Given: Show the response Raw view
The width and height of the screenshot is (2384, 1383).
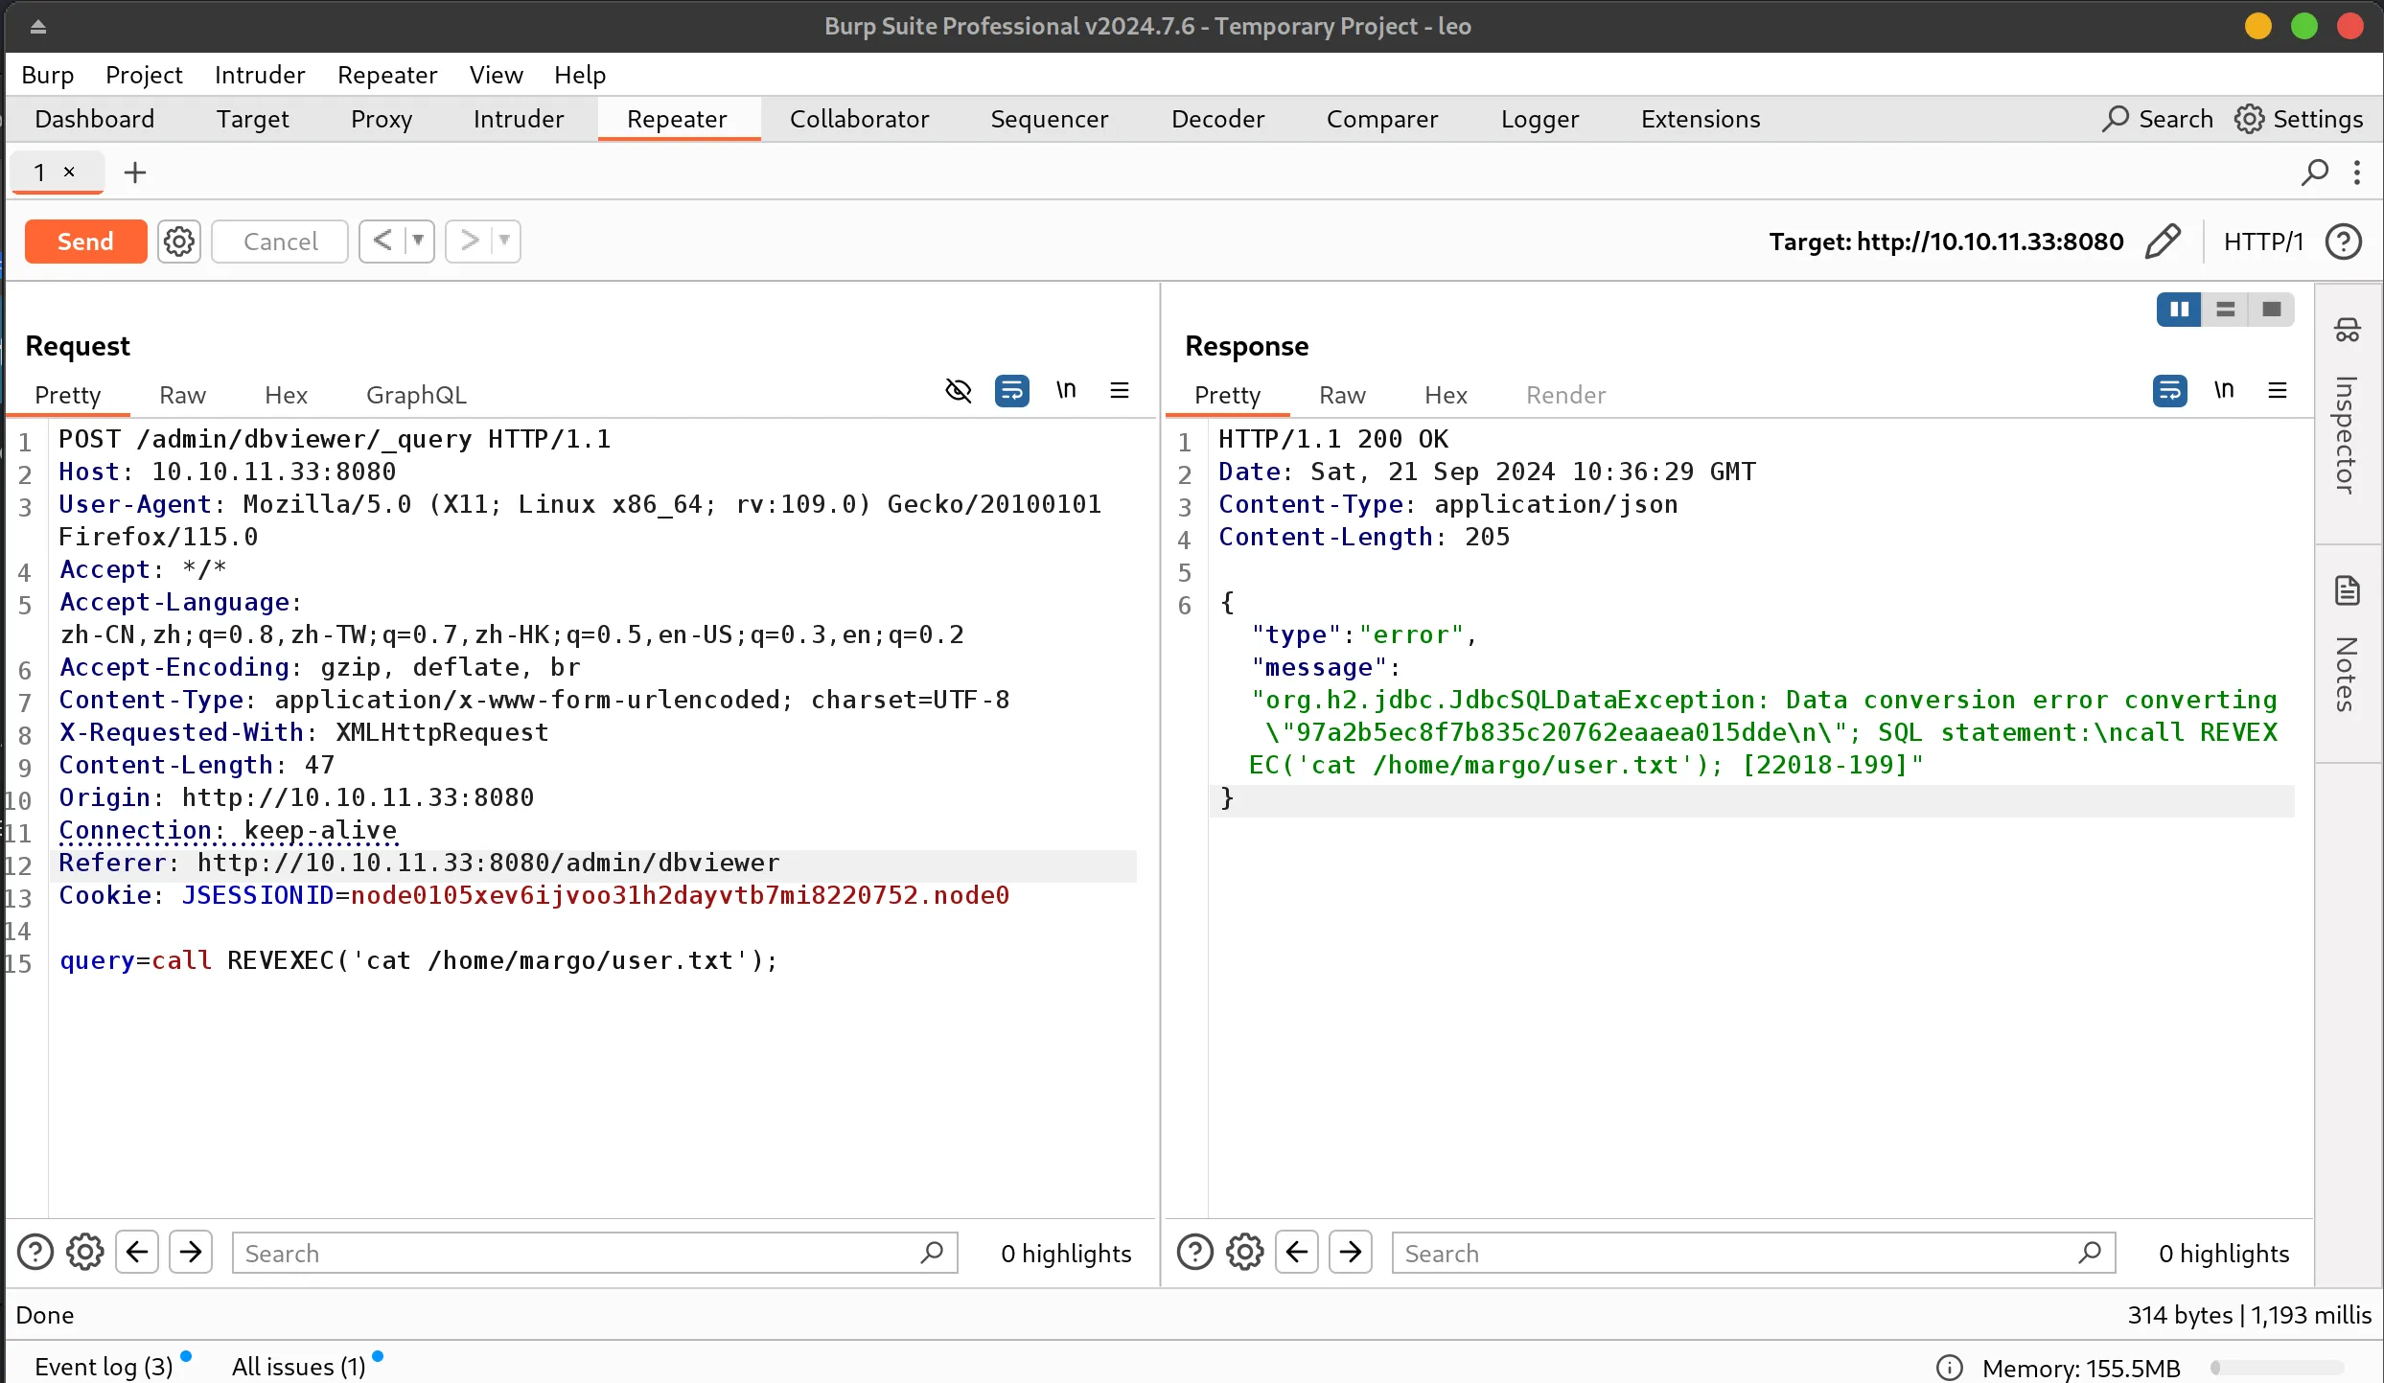Looking at the screenshot, I should pos(1343,395).
